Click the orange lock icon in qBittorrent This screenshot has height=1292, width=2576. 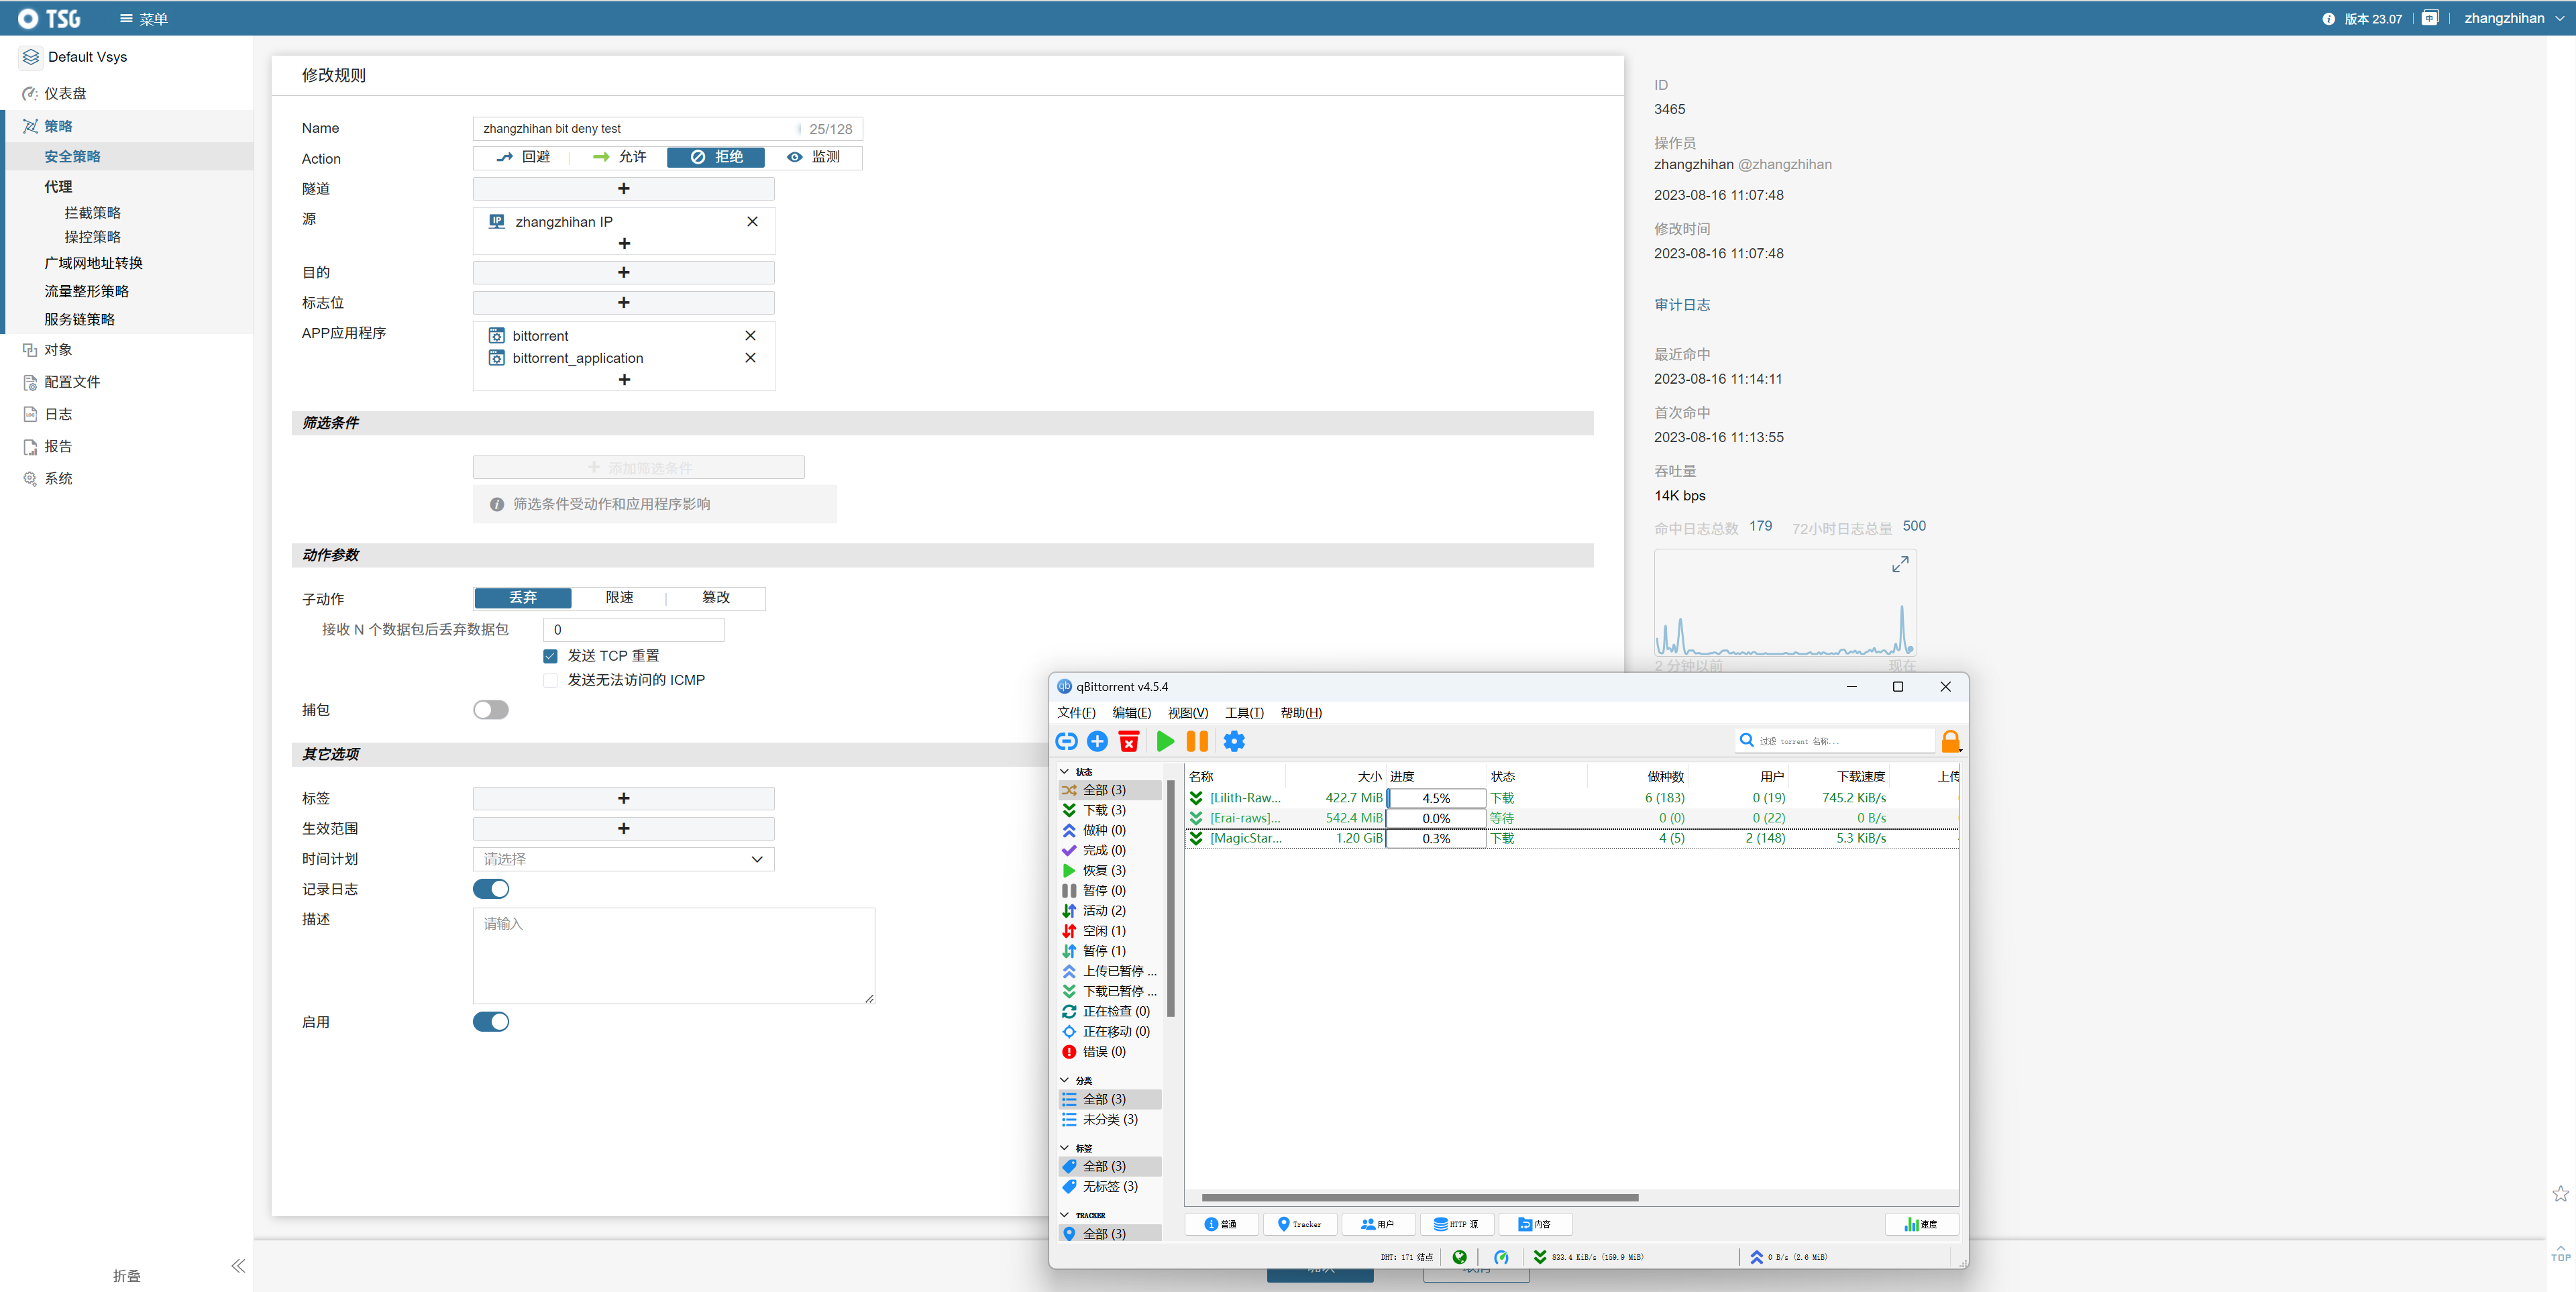coord(1950,741)
